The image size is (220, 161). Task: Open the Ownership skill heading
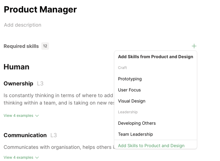click(x=18, y=84)
